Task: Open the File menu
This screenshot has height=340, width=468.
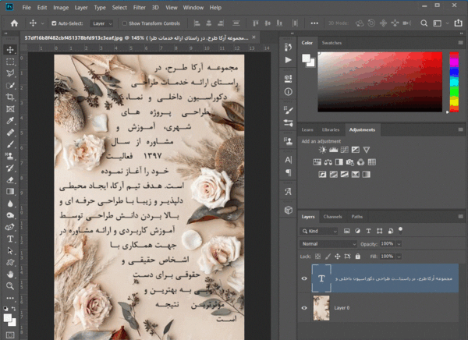Action: (27, 8)
